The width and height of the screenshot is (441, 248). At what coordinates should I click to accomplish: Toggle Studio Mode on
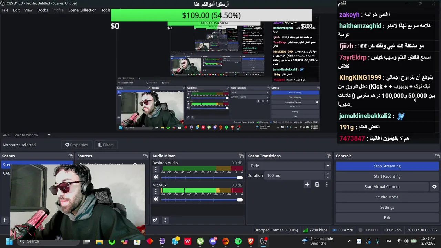387,197
